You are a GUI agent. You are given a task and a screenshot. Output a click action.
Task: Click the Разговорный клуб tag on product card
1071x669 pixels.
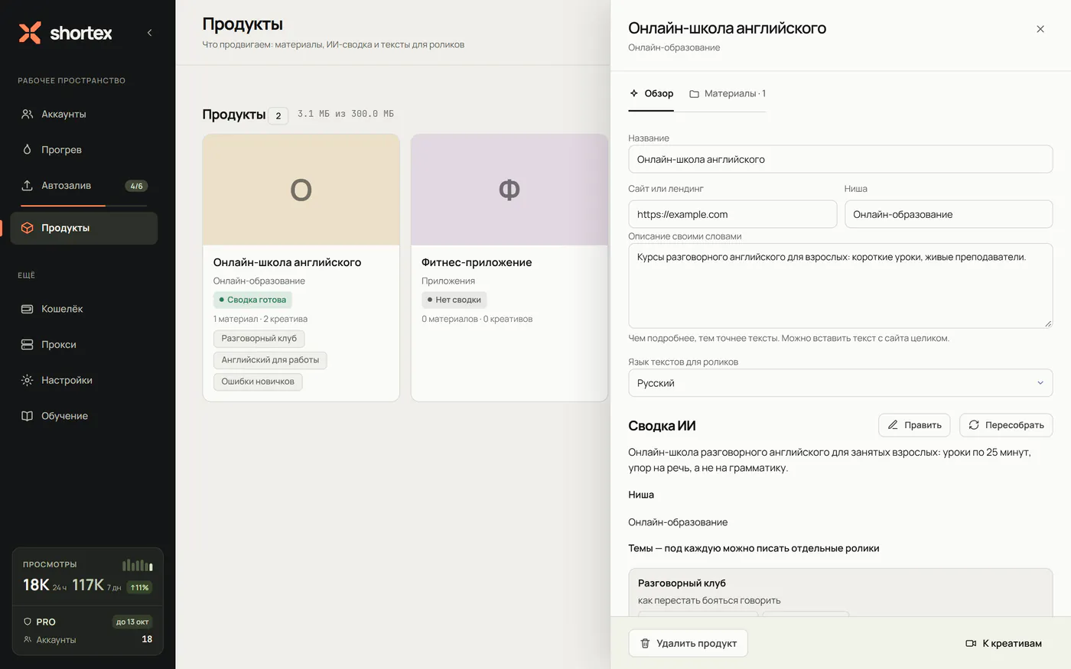tap(259, 339)
